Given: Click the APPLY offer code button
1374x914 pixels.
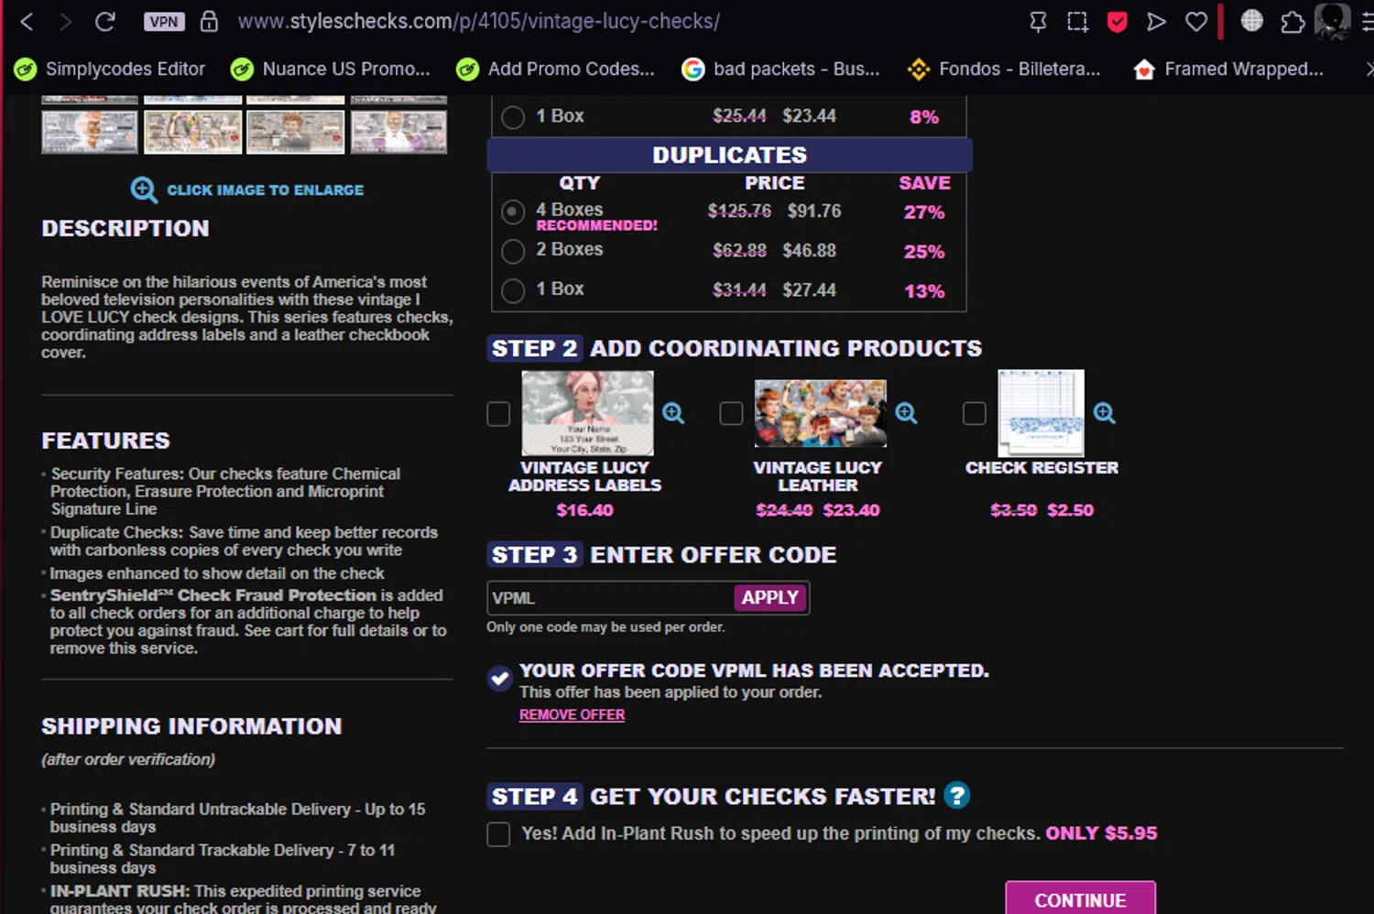Looking at the screenshot, I should tap(769, 598).
